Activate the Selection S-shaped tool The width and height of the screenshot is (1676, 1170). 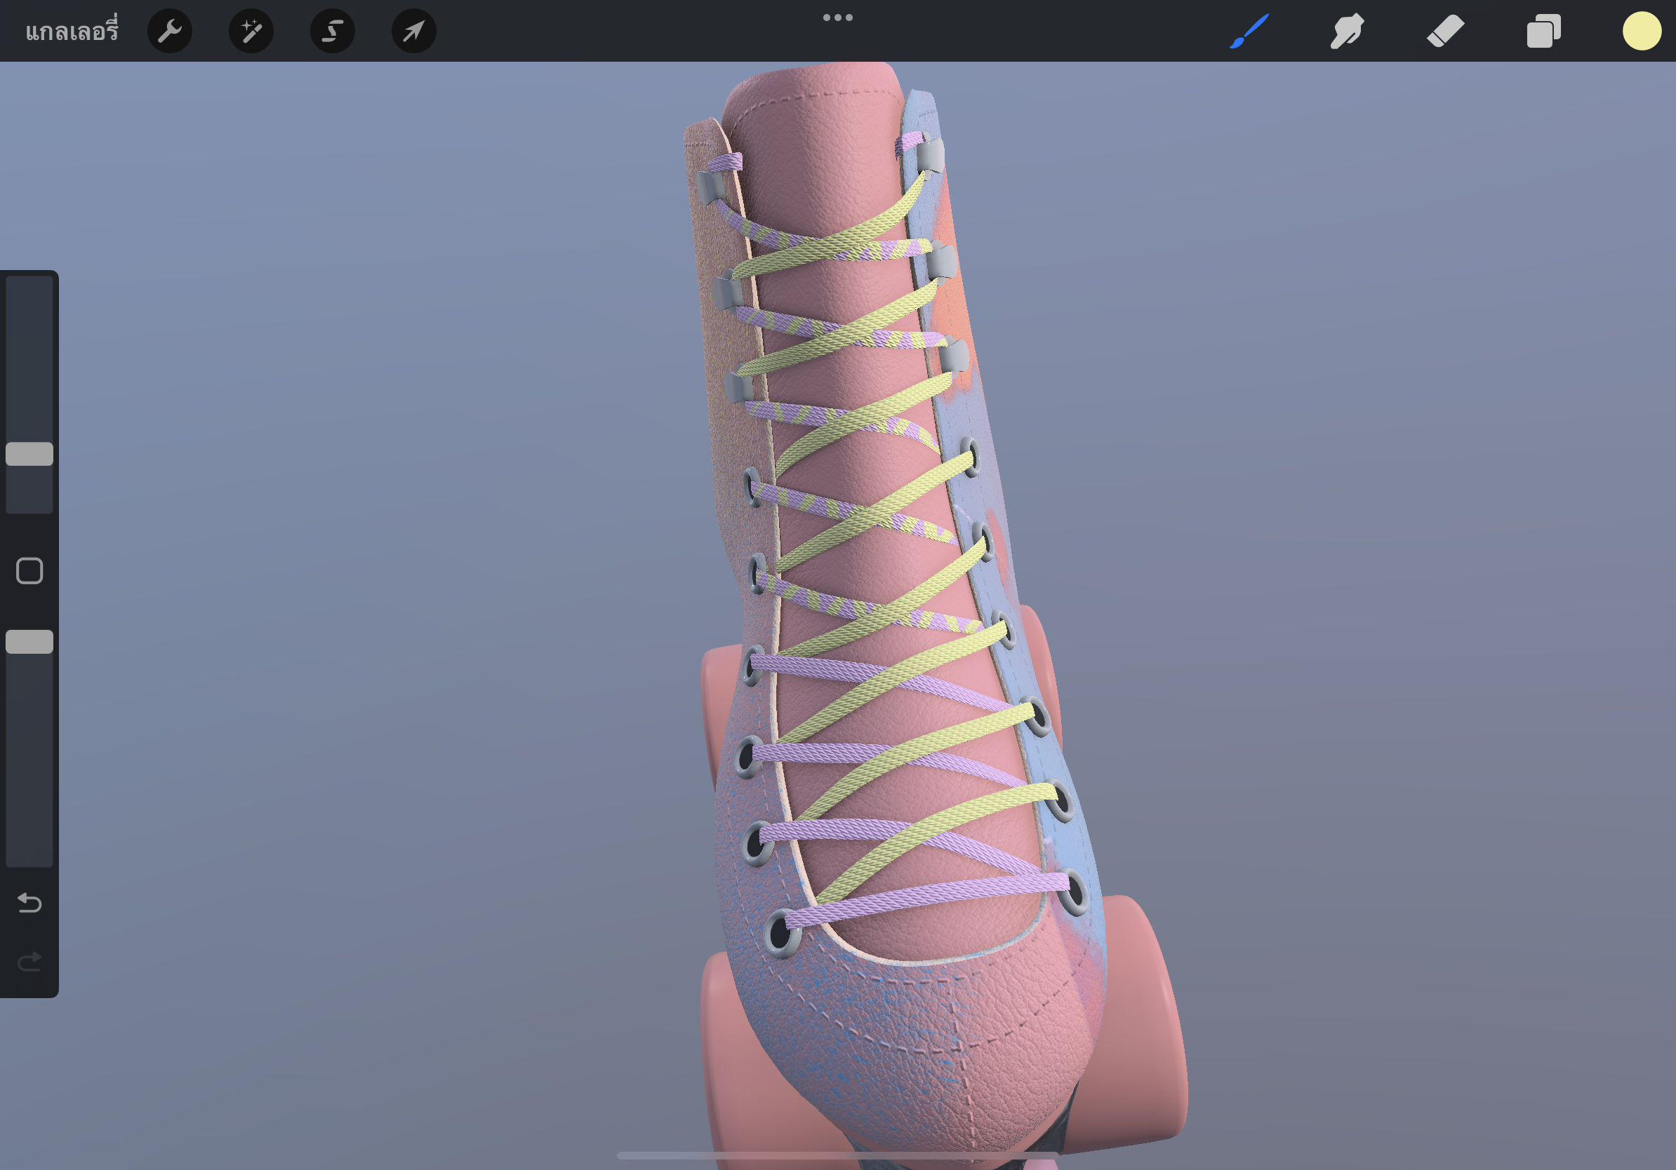pyautogui.click(x=333, y=31)
